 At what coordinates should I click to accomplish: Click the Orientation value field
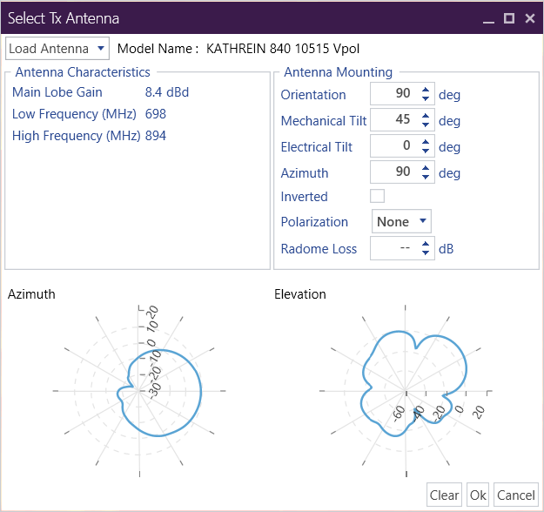point(393,95)
